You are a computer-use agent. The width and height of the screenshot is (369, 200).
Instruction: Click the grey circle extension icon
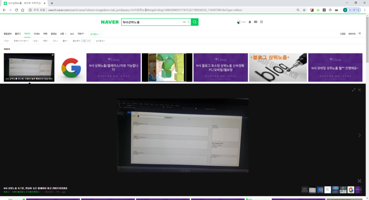(330, 10)
